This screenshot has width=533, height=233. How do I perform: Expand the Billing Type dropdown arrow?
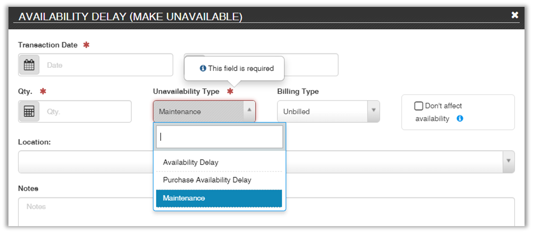373,111
